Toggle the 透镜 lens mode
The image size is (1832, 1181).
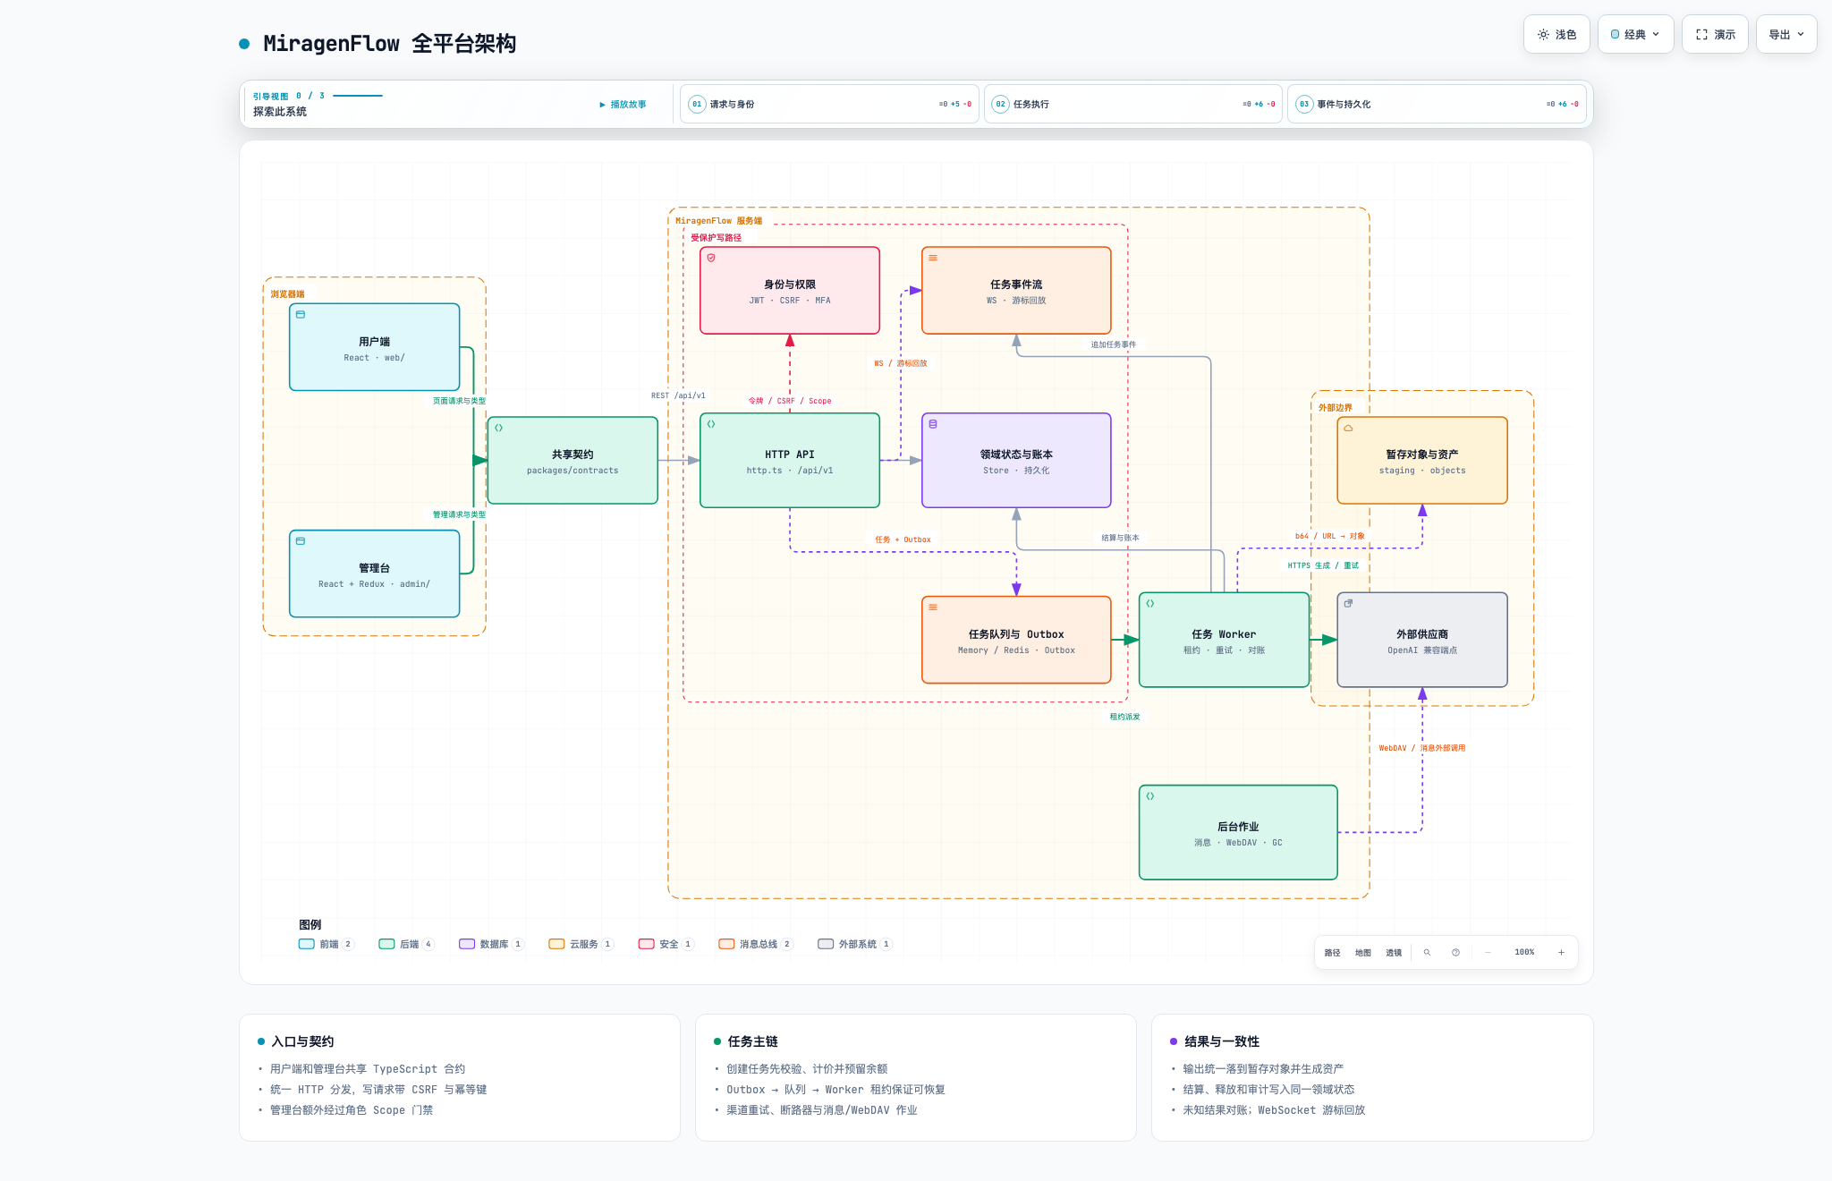coord(1394,952)
